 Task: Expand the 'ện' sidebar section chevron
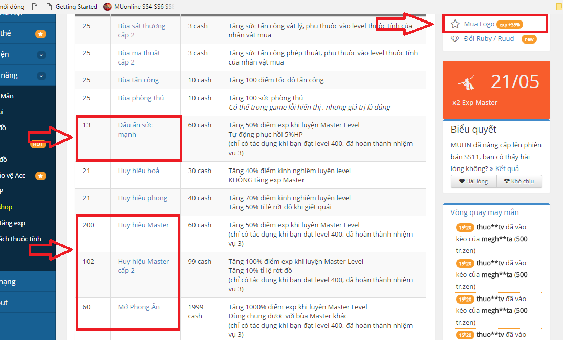(41, 55)
